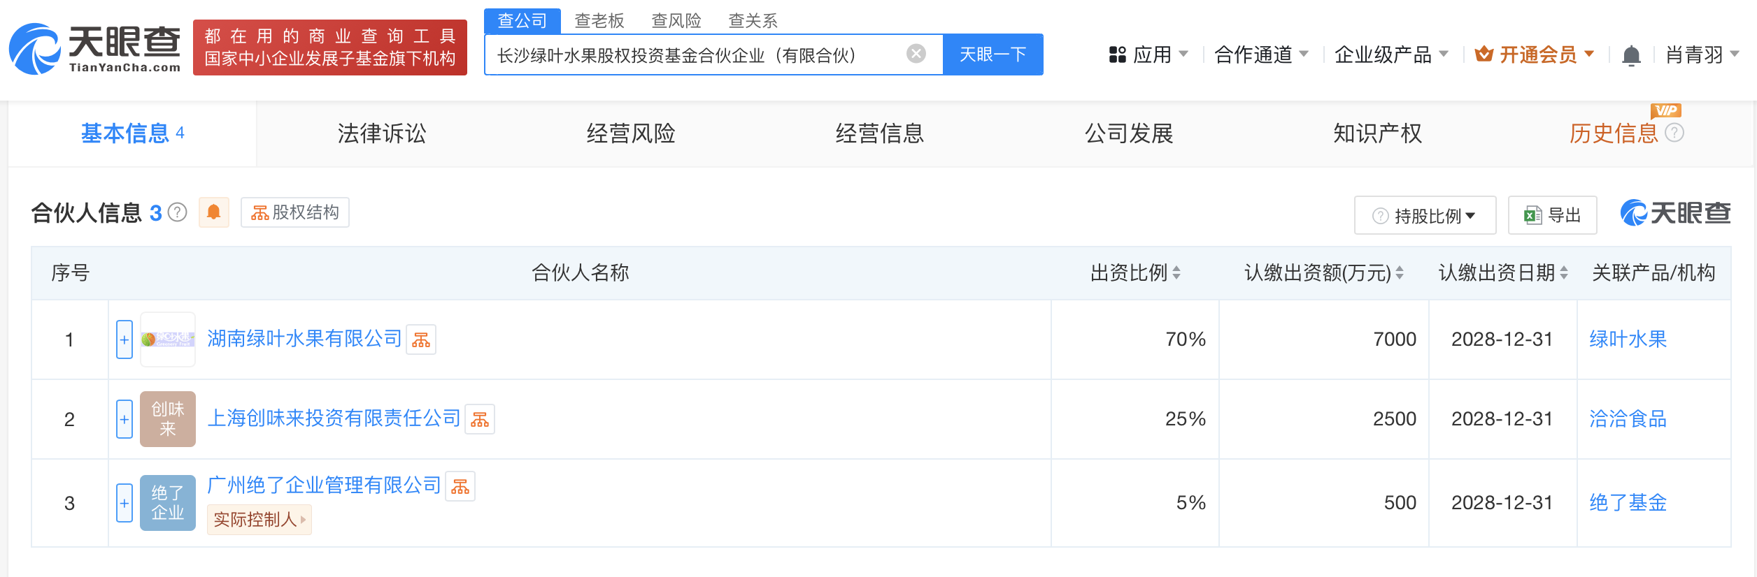Clear the search field with X icon
This screenshot has height=577, width=1757.
(x=916, y=54)
